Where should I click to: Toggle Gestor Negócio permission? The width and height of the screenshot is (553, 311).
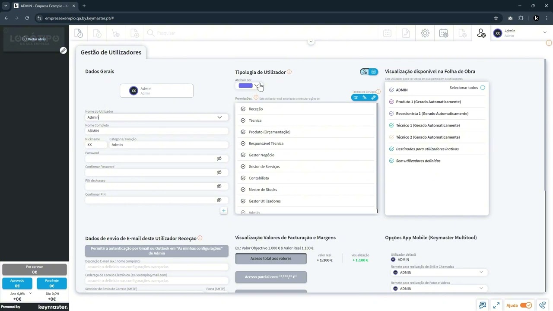point(243,155)
